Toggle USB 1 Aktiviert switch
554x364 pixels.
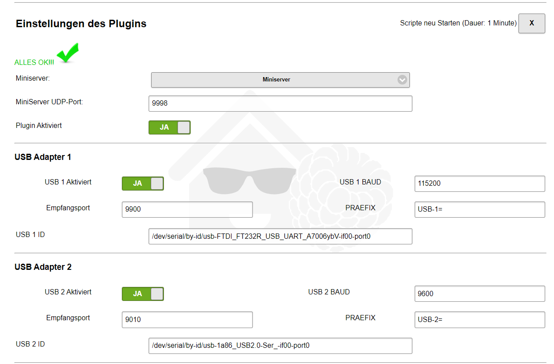point(143,184)
